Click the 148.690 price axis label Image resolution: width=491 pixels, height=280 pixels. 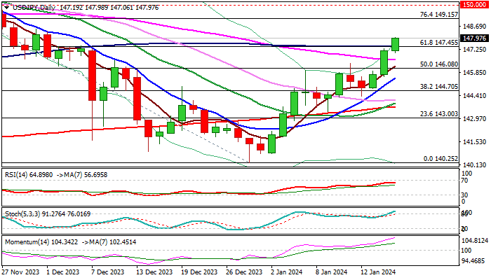(474, 27)
